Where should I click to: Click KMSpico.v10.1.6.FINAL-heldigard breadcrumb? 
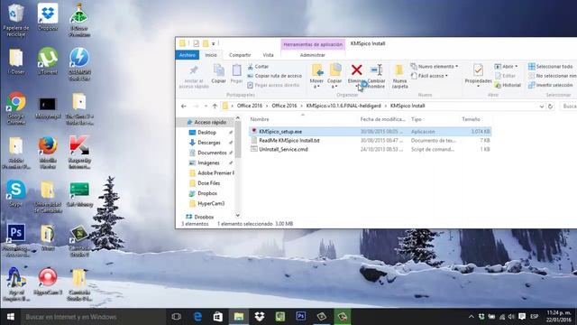click(343, 106)
